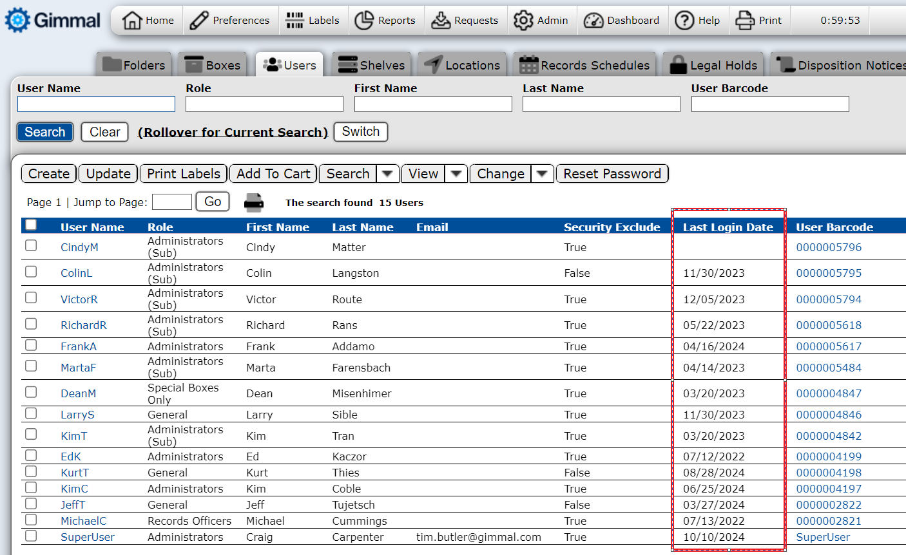This screenshot has height=555, width=906.
Task: Open the ColinL user link
Action: 76,273
